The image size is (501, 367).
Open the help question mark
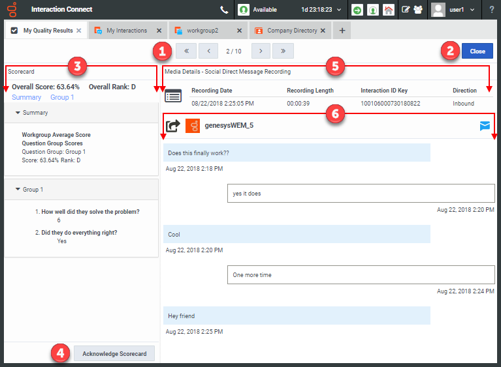tap(491, 10)
